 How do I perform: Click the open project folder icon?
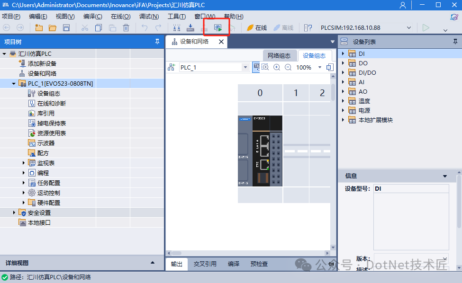click(53, 27)
